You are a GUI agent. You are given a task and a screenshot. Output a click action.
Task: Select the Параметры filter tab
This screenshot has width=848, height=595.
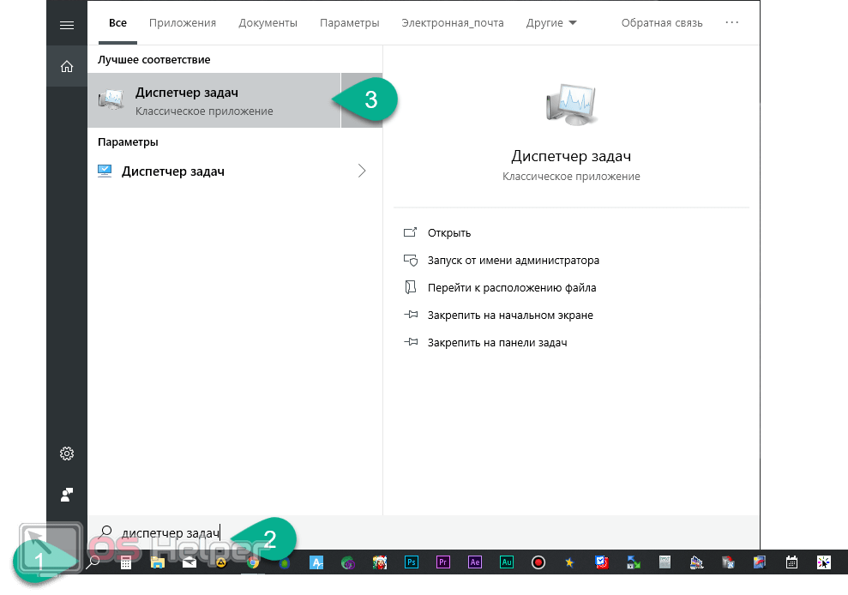pos(349,23)
